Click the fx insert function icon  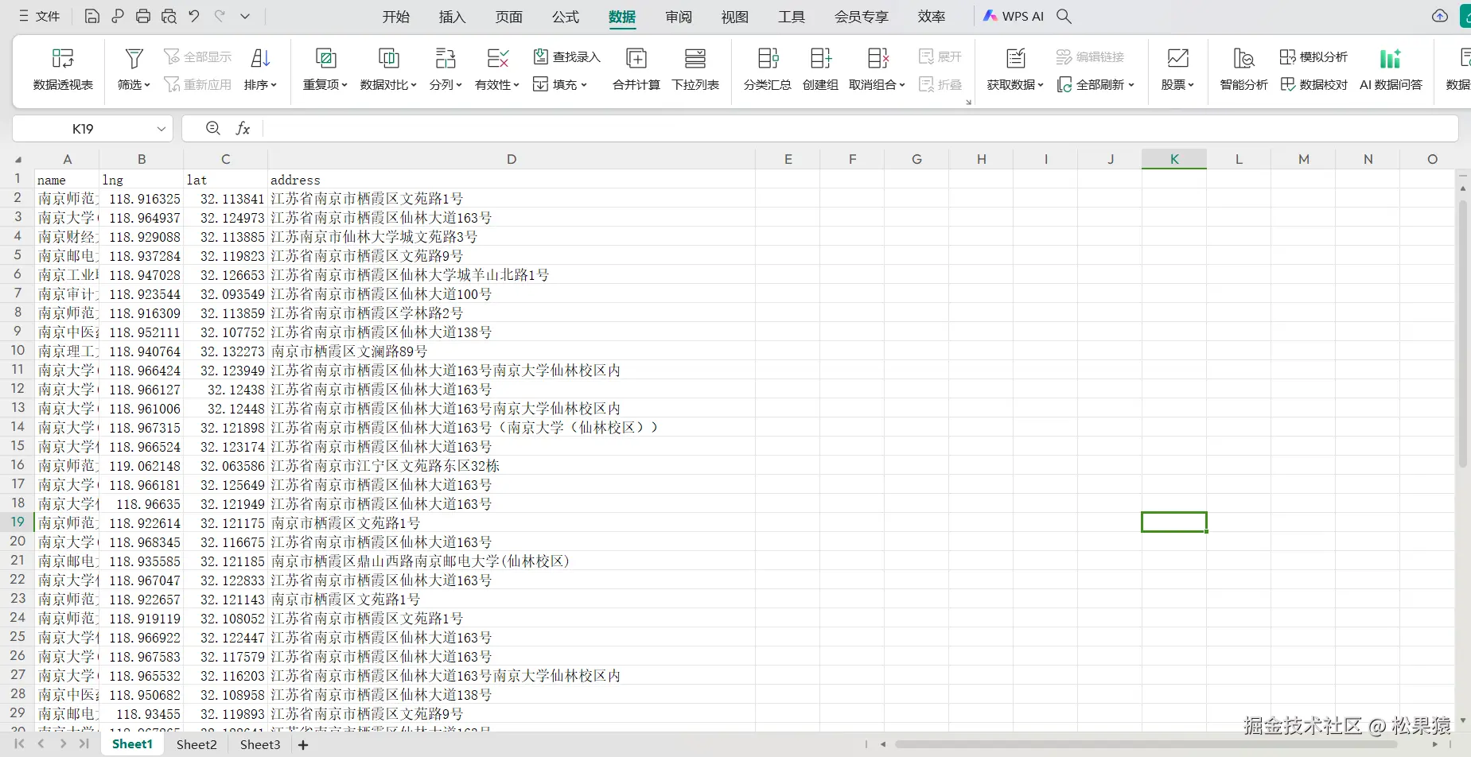[243, 128]
